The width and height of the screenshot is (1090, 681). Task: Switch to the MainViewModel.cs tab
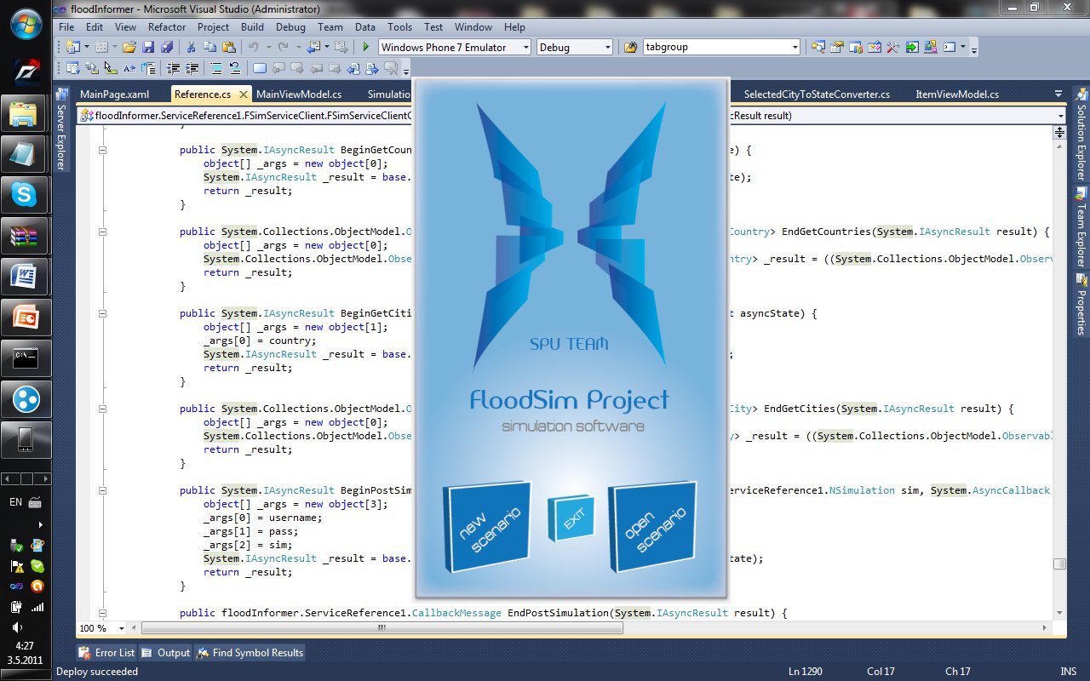coord(299,94)
